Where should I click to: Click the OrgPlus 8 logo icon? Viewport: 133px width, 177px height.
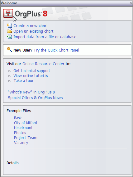(8, 13)
